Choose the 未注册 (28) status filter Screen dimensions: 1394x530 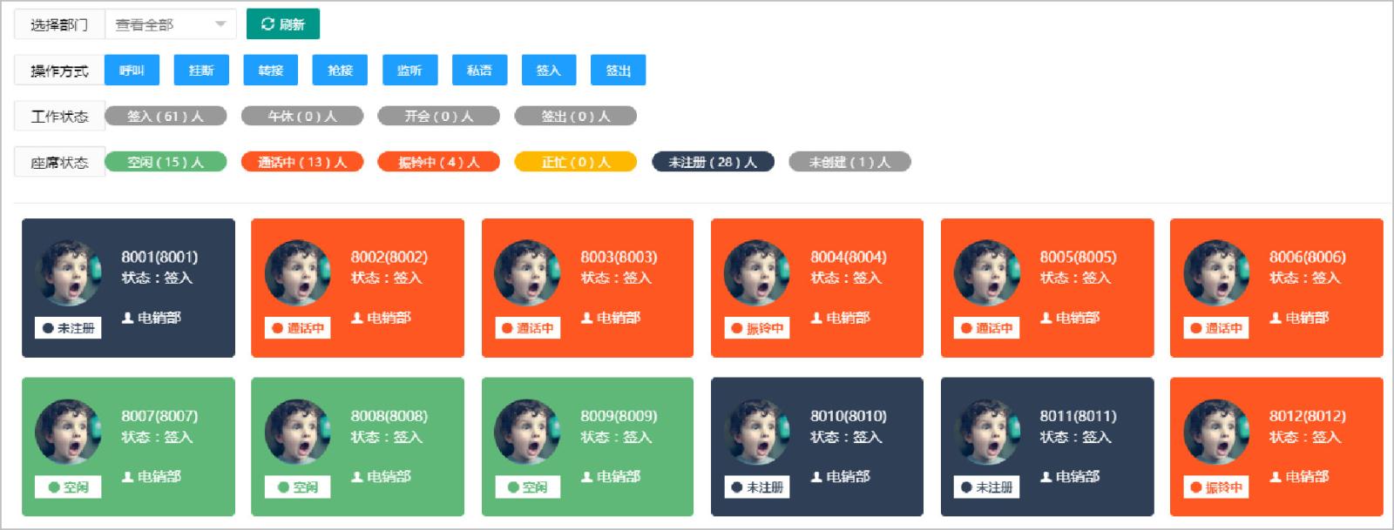712,162
